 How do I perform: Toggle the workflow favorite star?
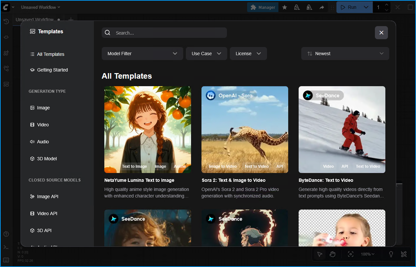click(285, 7)
